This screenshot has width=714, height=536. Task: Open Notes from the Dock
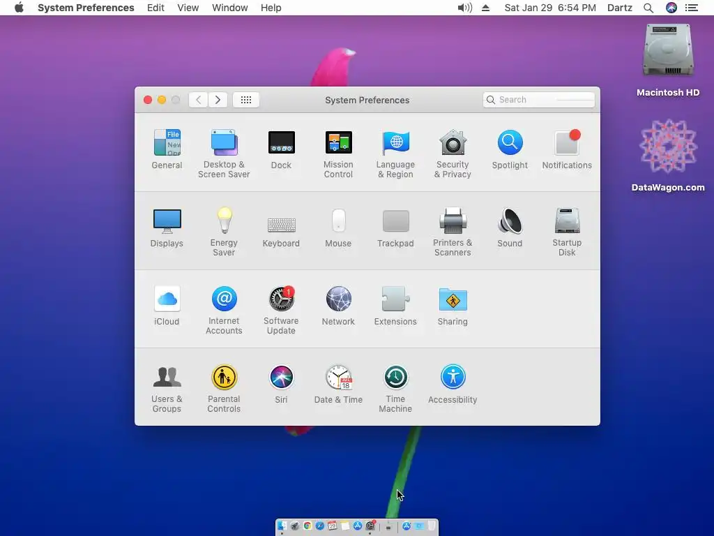pyautogui.click(x=344, y=526)
